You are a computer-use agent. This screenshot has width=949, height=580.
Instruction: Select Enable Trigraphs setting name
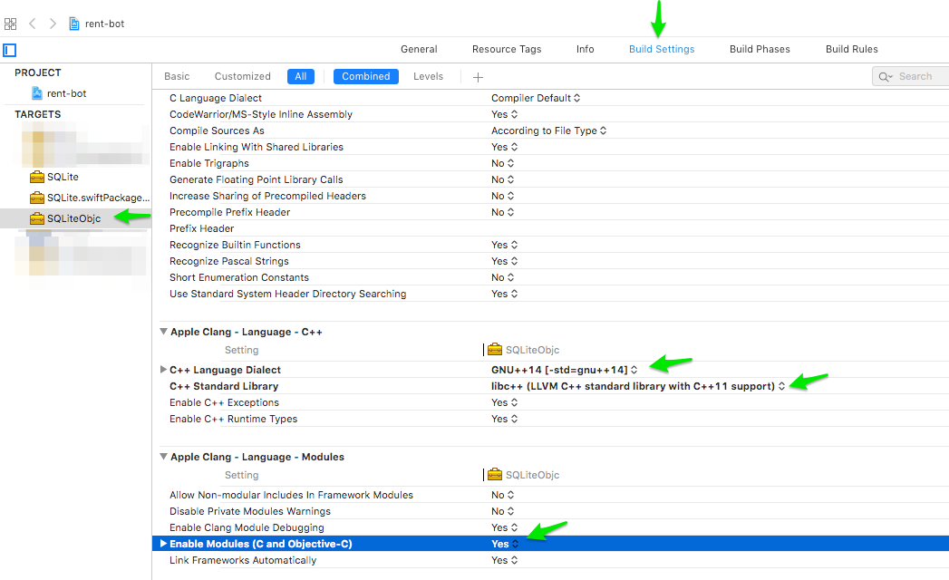pos(208,163)
